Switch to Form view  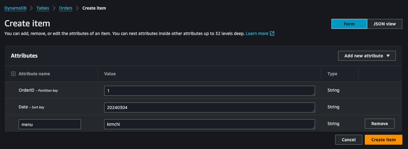(349, 24)
